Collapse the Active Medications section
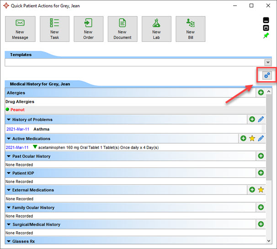 (x=8, y=138)
